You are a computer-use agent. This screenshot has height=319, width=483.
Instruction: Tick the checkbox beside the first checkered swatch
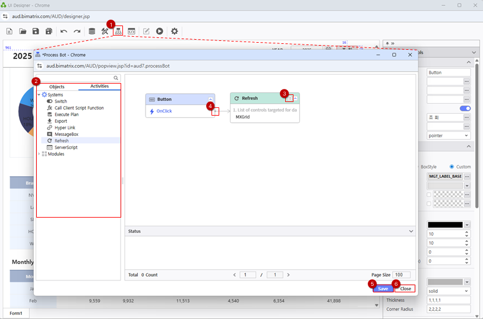tap(430, 194)
